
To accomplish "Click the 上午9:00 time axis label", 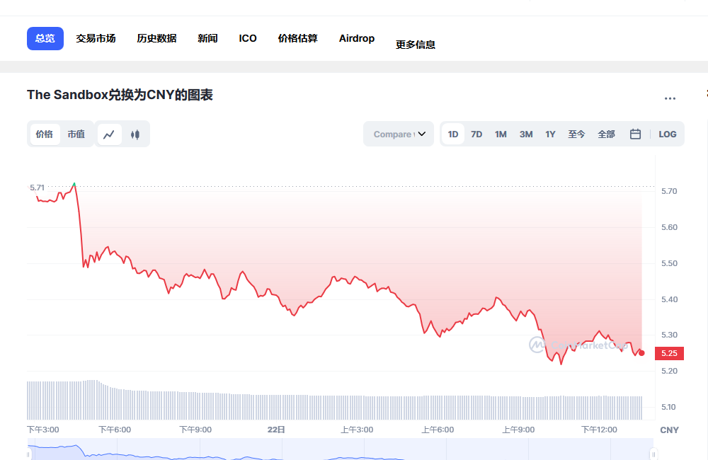I will 518,430.
